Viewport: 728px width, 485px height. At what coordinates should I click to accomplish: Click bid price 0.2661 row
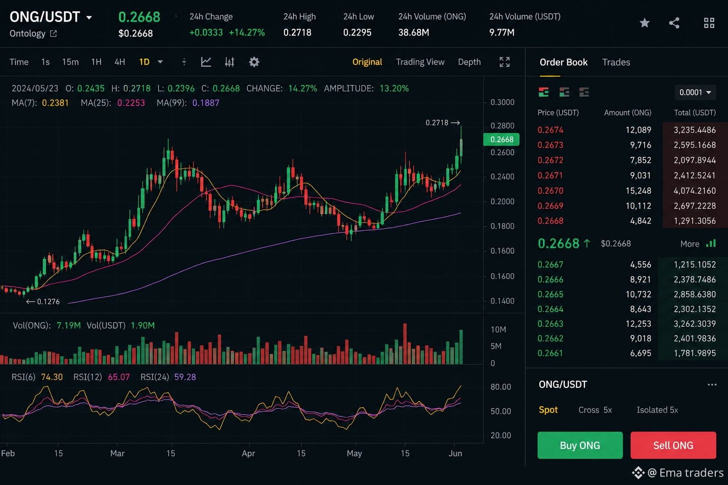click(627, 353)
